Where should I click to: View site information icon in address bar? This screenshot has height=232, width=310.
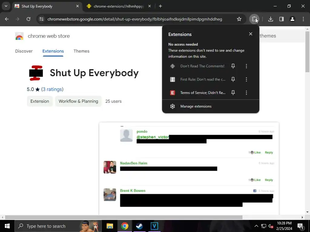pyautogui.click(x=41, y=19)
